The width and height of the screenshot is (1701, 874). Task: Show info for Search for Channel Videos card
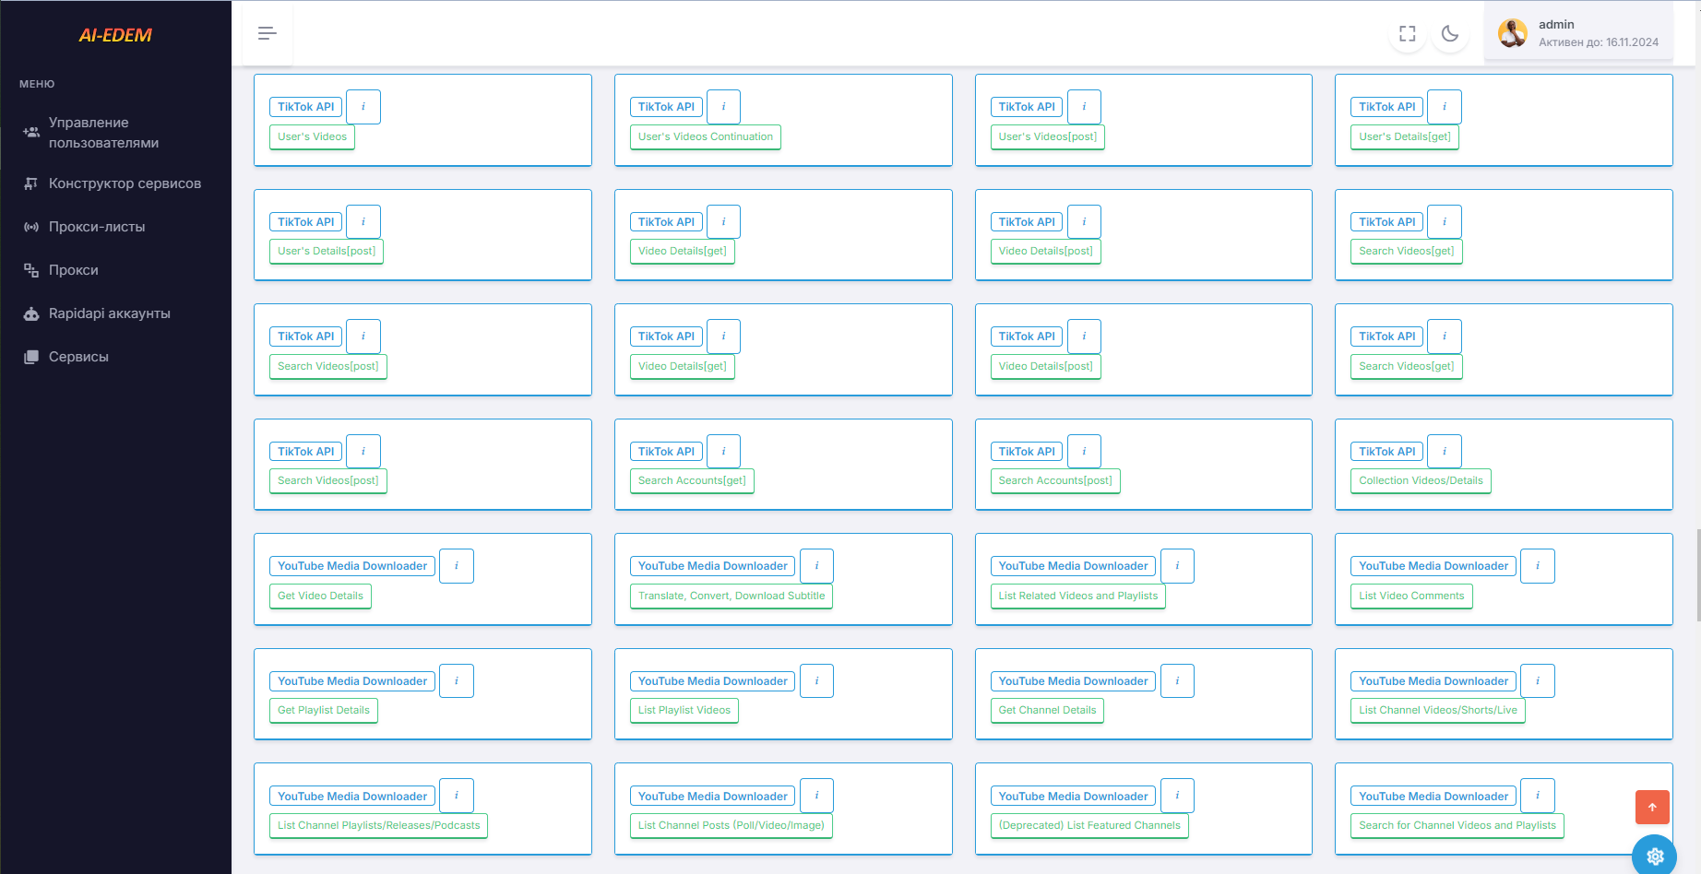[1538, 796]
